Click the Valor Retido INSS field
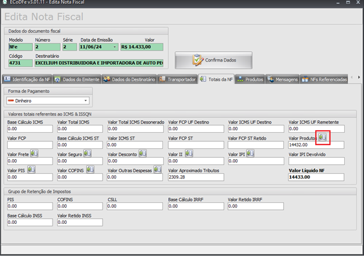This screenshot has width=364, height=256. [x=80, y=223]
